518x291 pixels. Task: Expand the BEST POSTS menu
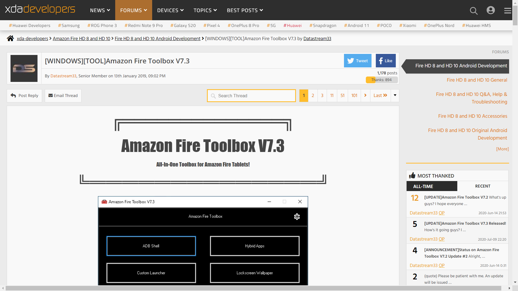(245, 10)
